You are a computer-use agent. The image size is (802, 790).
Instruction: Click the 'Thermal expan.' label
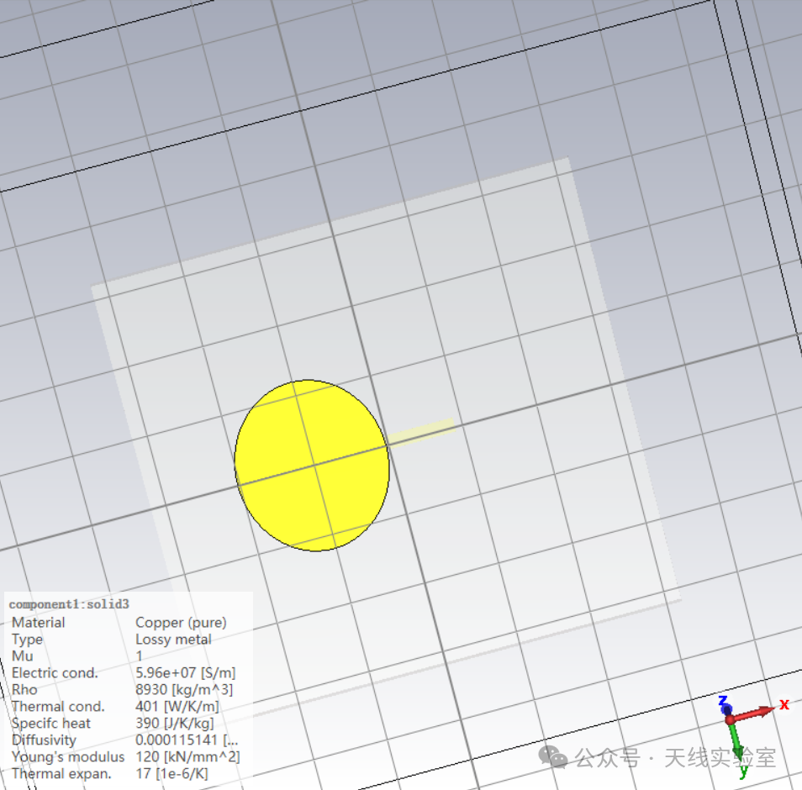tap(61, 774)
